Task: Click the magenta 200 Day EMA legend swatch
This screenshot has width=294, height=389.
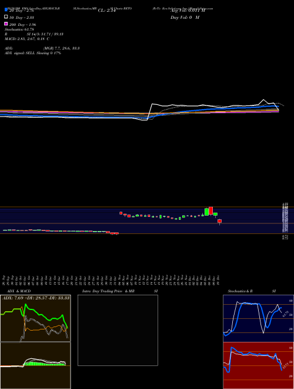Action: (6, 24)
